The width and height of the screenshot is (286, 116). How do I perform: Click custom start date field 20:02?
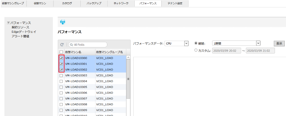tap(226, 51)
